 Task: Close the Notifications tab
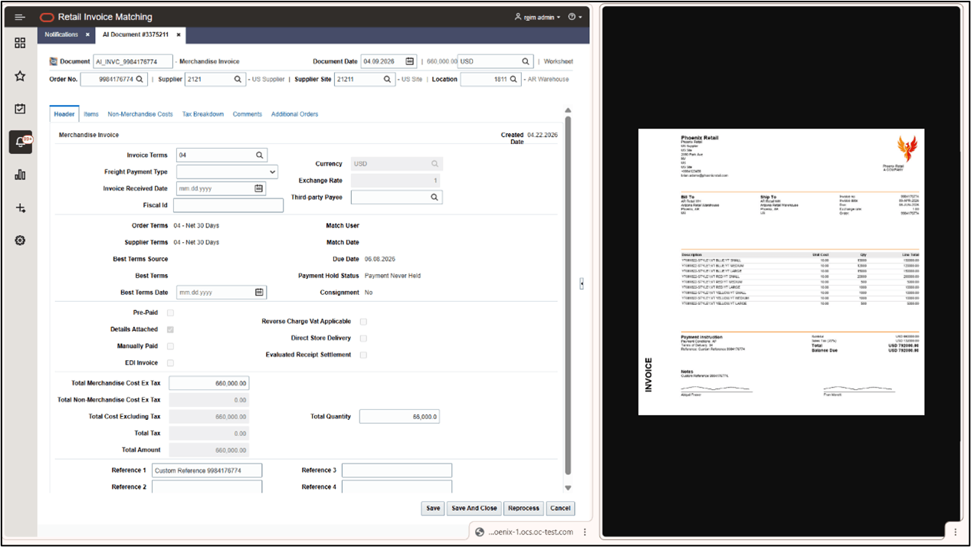(x=87, y=34)
